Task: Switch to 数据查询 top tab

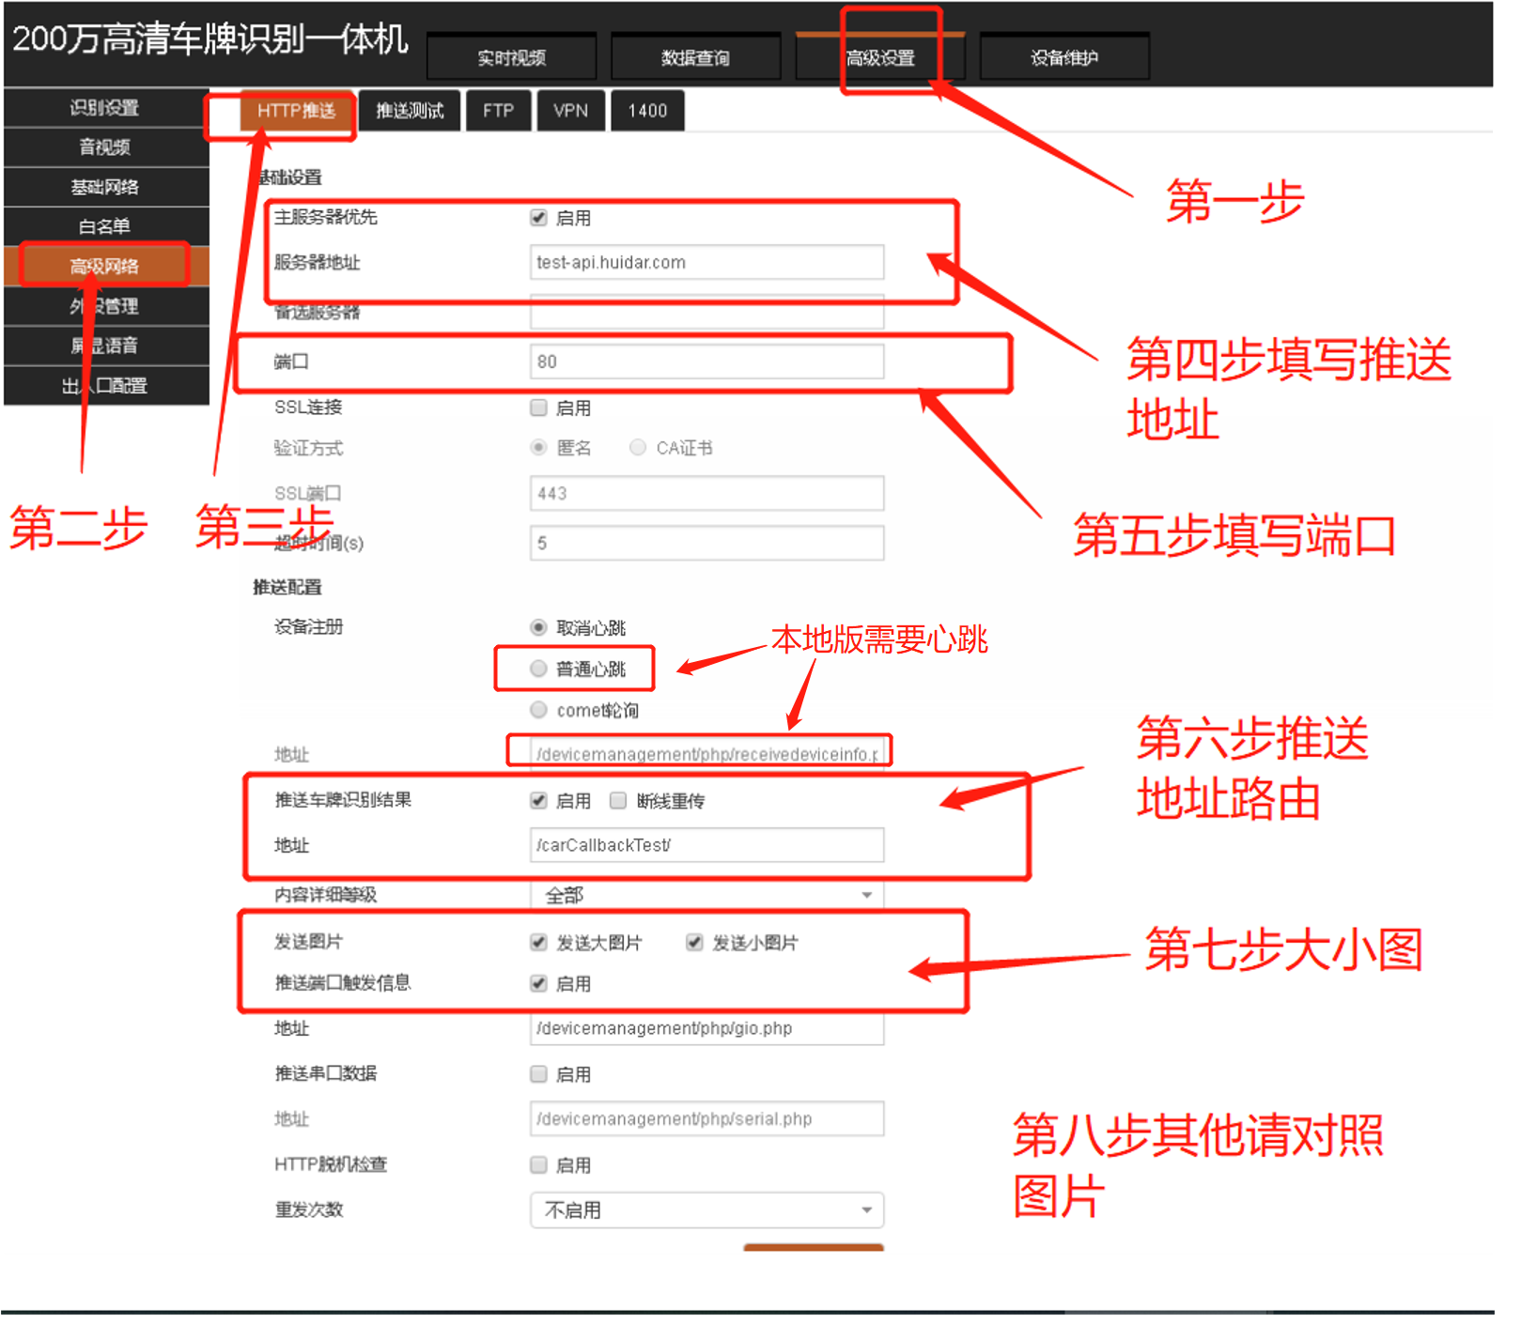Action: click(x=695, y=58)
